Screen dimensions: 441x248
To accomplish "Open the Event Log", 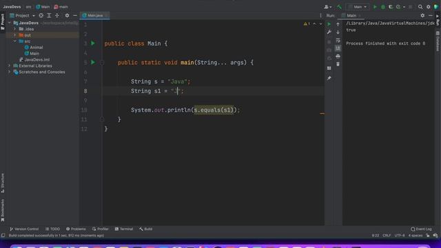I will (x=421, y=229).
